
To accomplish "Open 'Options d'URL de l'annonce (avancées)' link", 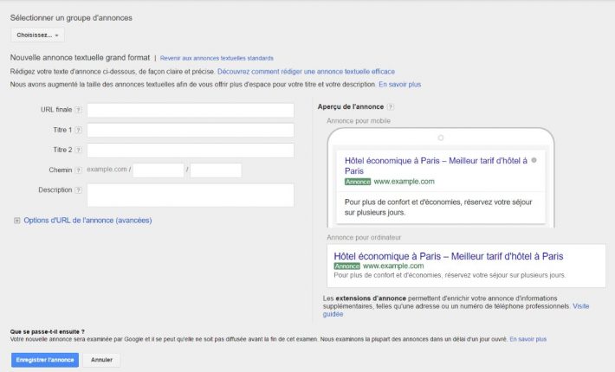I will coord(87,221).
